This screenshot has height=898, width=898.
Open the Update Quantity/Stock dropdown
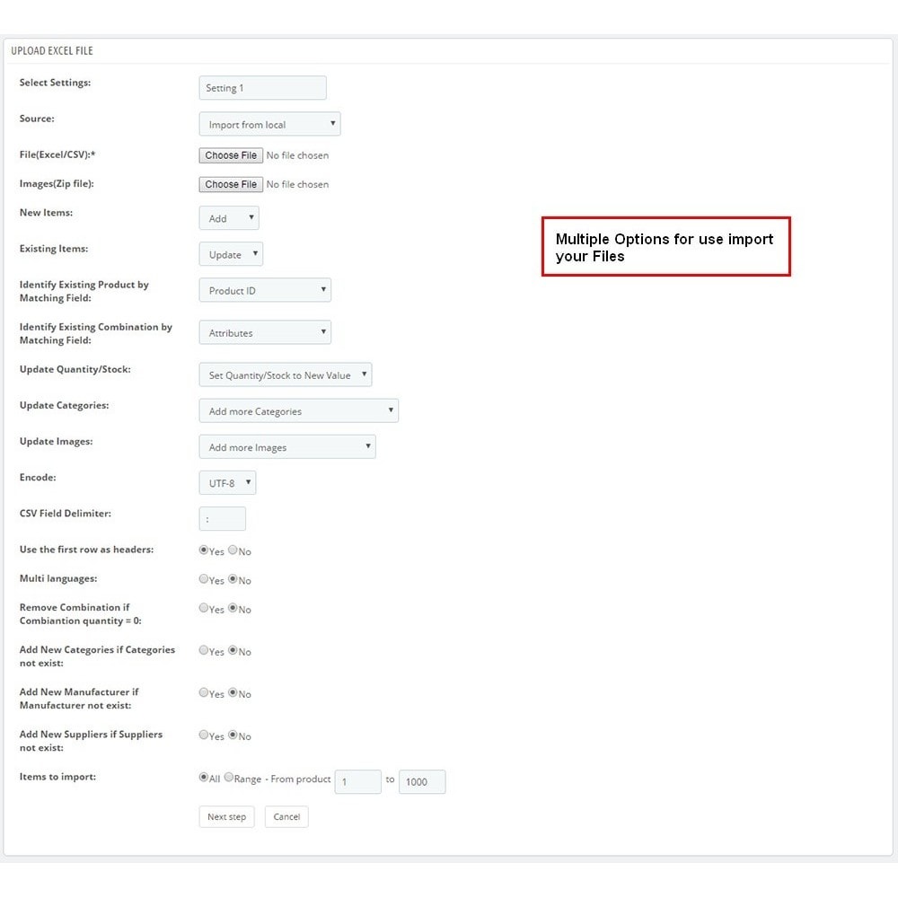pyautogui.click(x=286, y=375)
